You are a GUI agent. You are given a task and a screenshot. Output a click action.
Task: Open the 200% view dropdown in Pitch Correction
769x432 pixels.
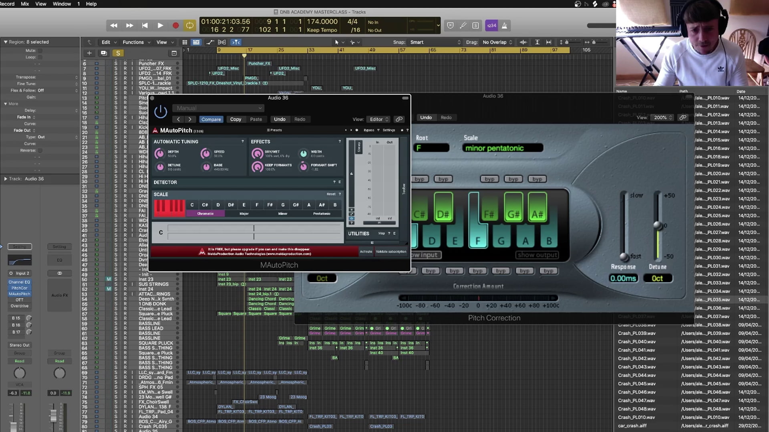(663, 118)
